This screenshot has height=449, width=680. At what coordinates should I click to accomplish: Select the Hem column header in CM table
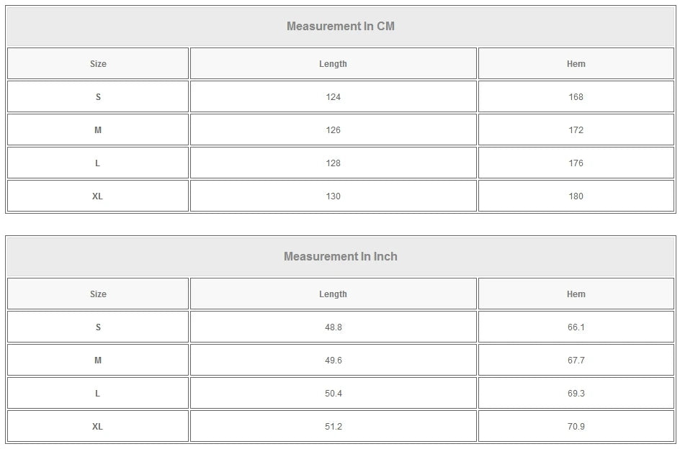[576, 64]
